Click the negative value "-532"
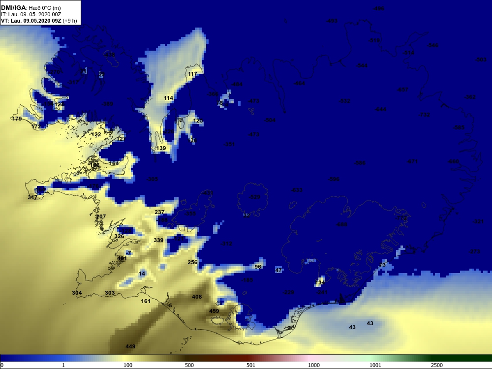This screenshot has width=492, height=369. 344,101
